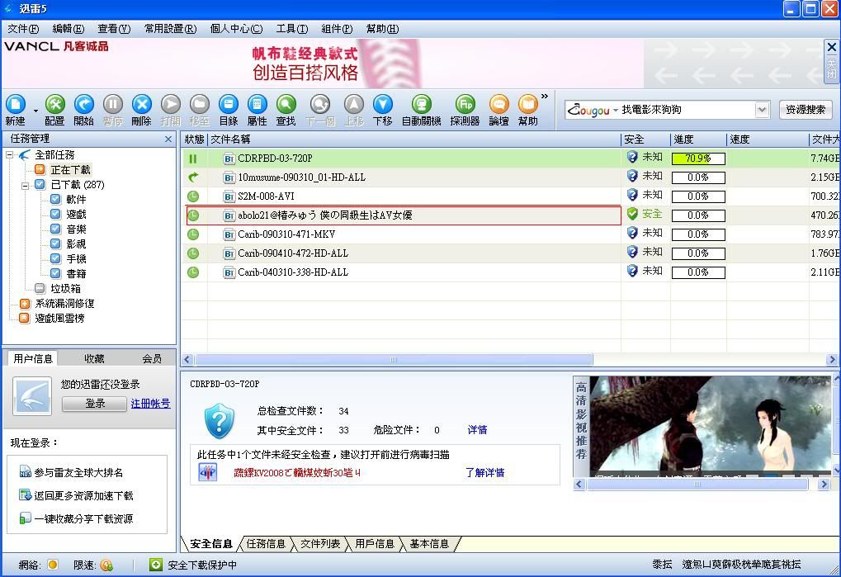Open the 配置 settings tool
Image resolution: width=841 pixels, height=577 pixels.
point(54,106)
